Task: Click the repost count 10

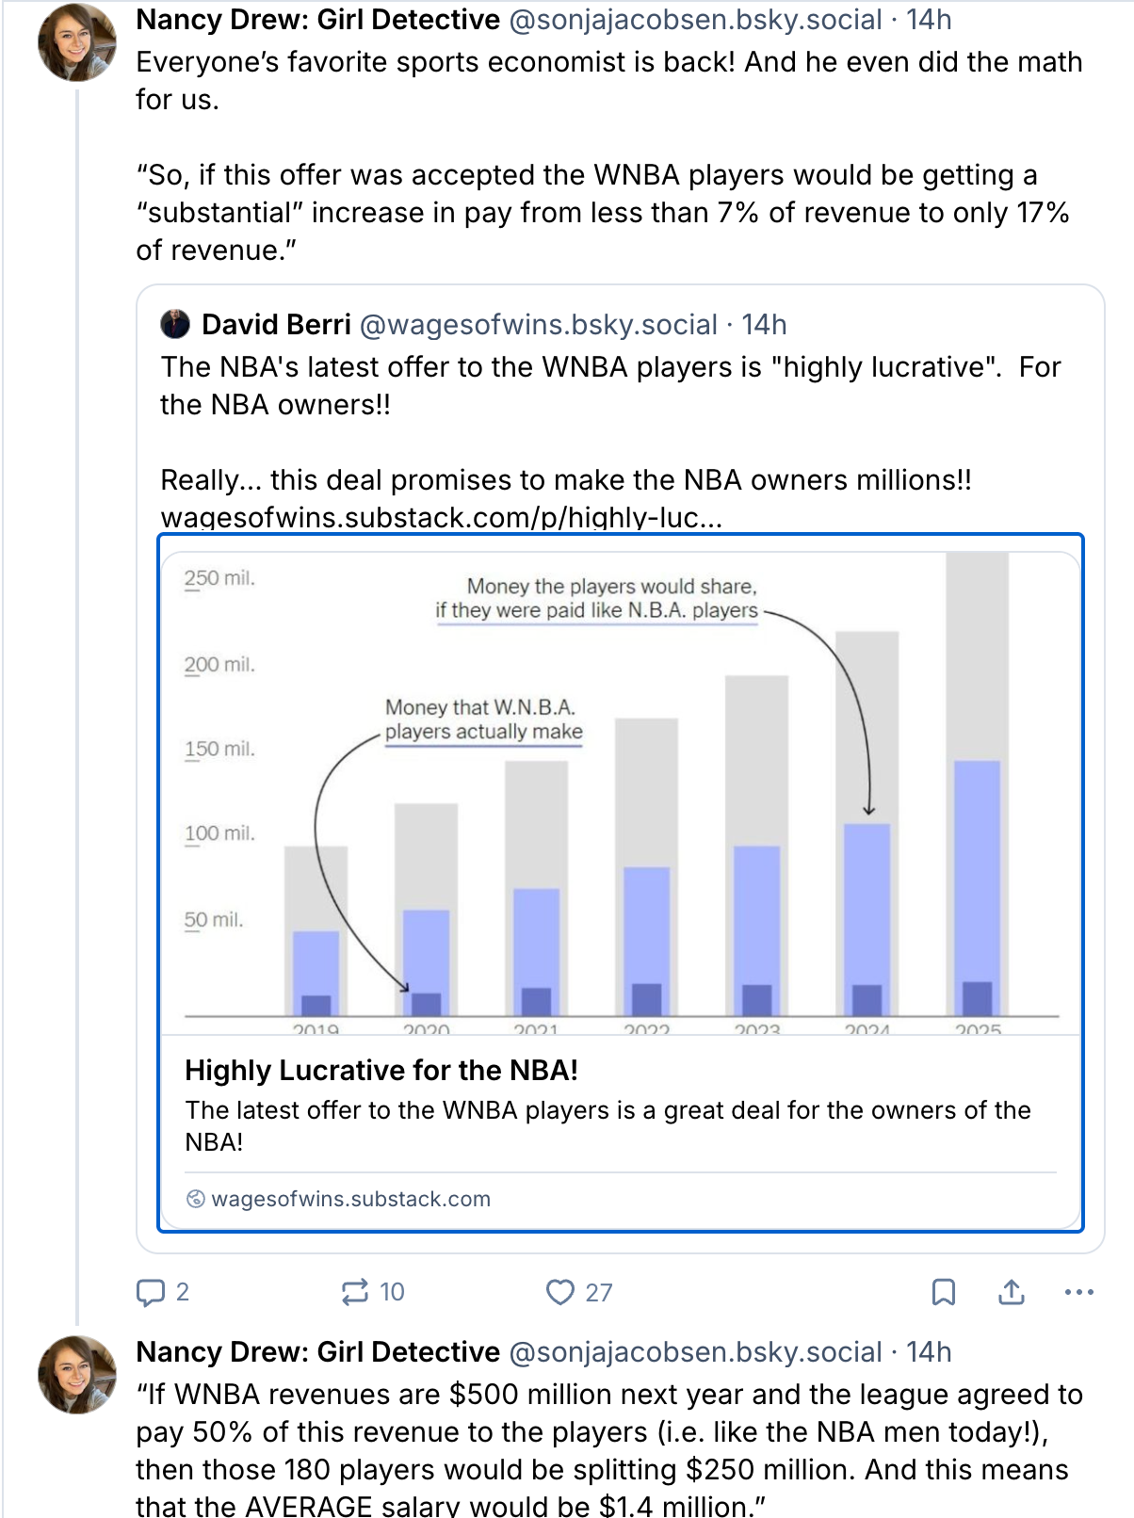Action: click(x=392, y=1292)
